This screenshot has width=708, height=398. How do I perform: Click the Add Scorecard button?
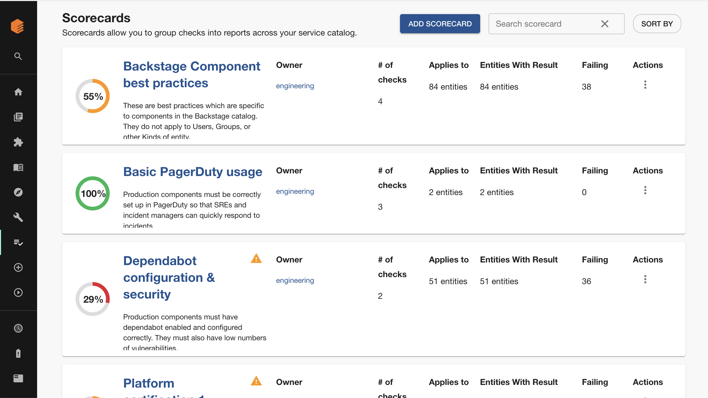click(x=440, y=24)
